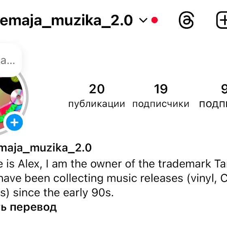The width and height of the screenshot is (227, 227).
Task: Open the 20 публикации posts count
Action: 96,96
